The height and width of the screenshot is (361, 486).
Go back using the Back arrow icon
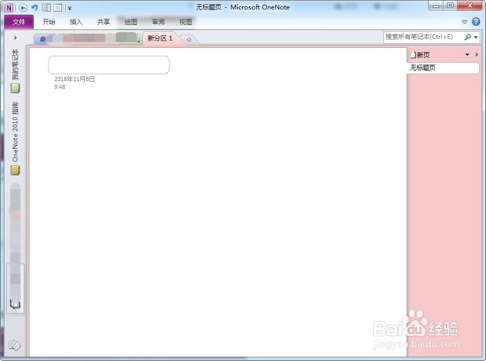[23, 8]
